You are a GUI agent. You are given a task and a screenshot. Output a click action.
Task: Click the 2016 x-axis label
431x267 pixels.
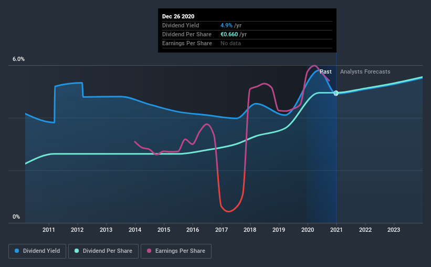point(193,230)
